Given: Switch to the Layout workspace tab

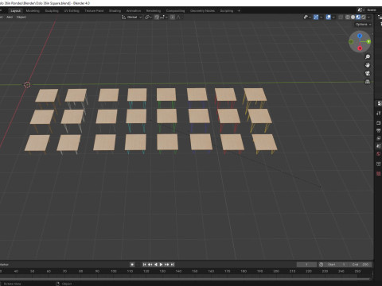Looking at the screenshot, I should point(16,11).
